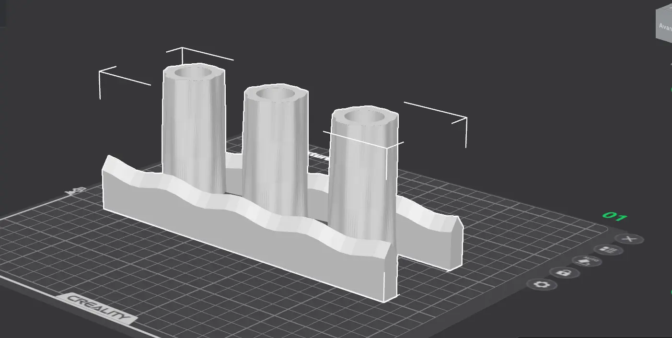Click the right-side selection bounding box corner
The image size is (672, 338).
pyautogui.click(x=466, y=118)
